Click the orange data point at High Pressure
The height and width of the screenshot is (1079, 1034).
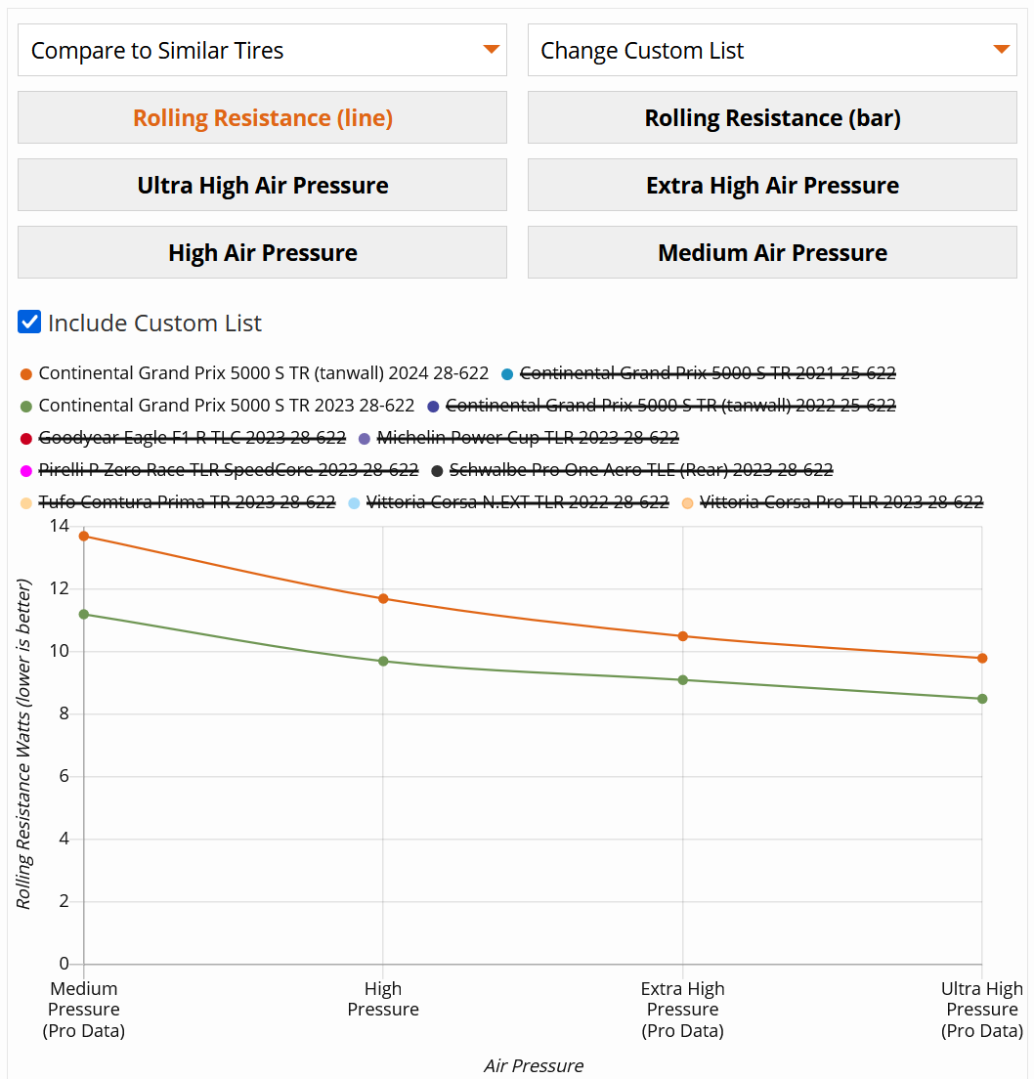pos(383,598)
